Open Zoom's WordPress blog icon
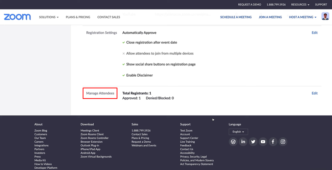Image resolution: width=332 pixels, height=170 pixels. [x=233, y=142]
